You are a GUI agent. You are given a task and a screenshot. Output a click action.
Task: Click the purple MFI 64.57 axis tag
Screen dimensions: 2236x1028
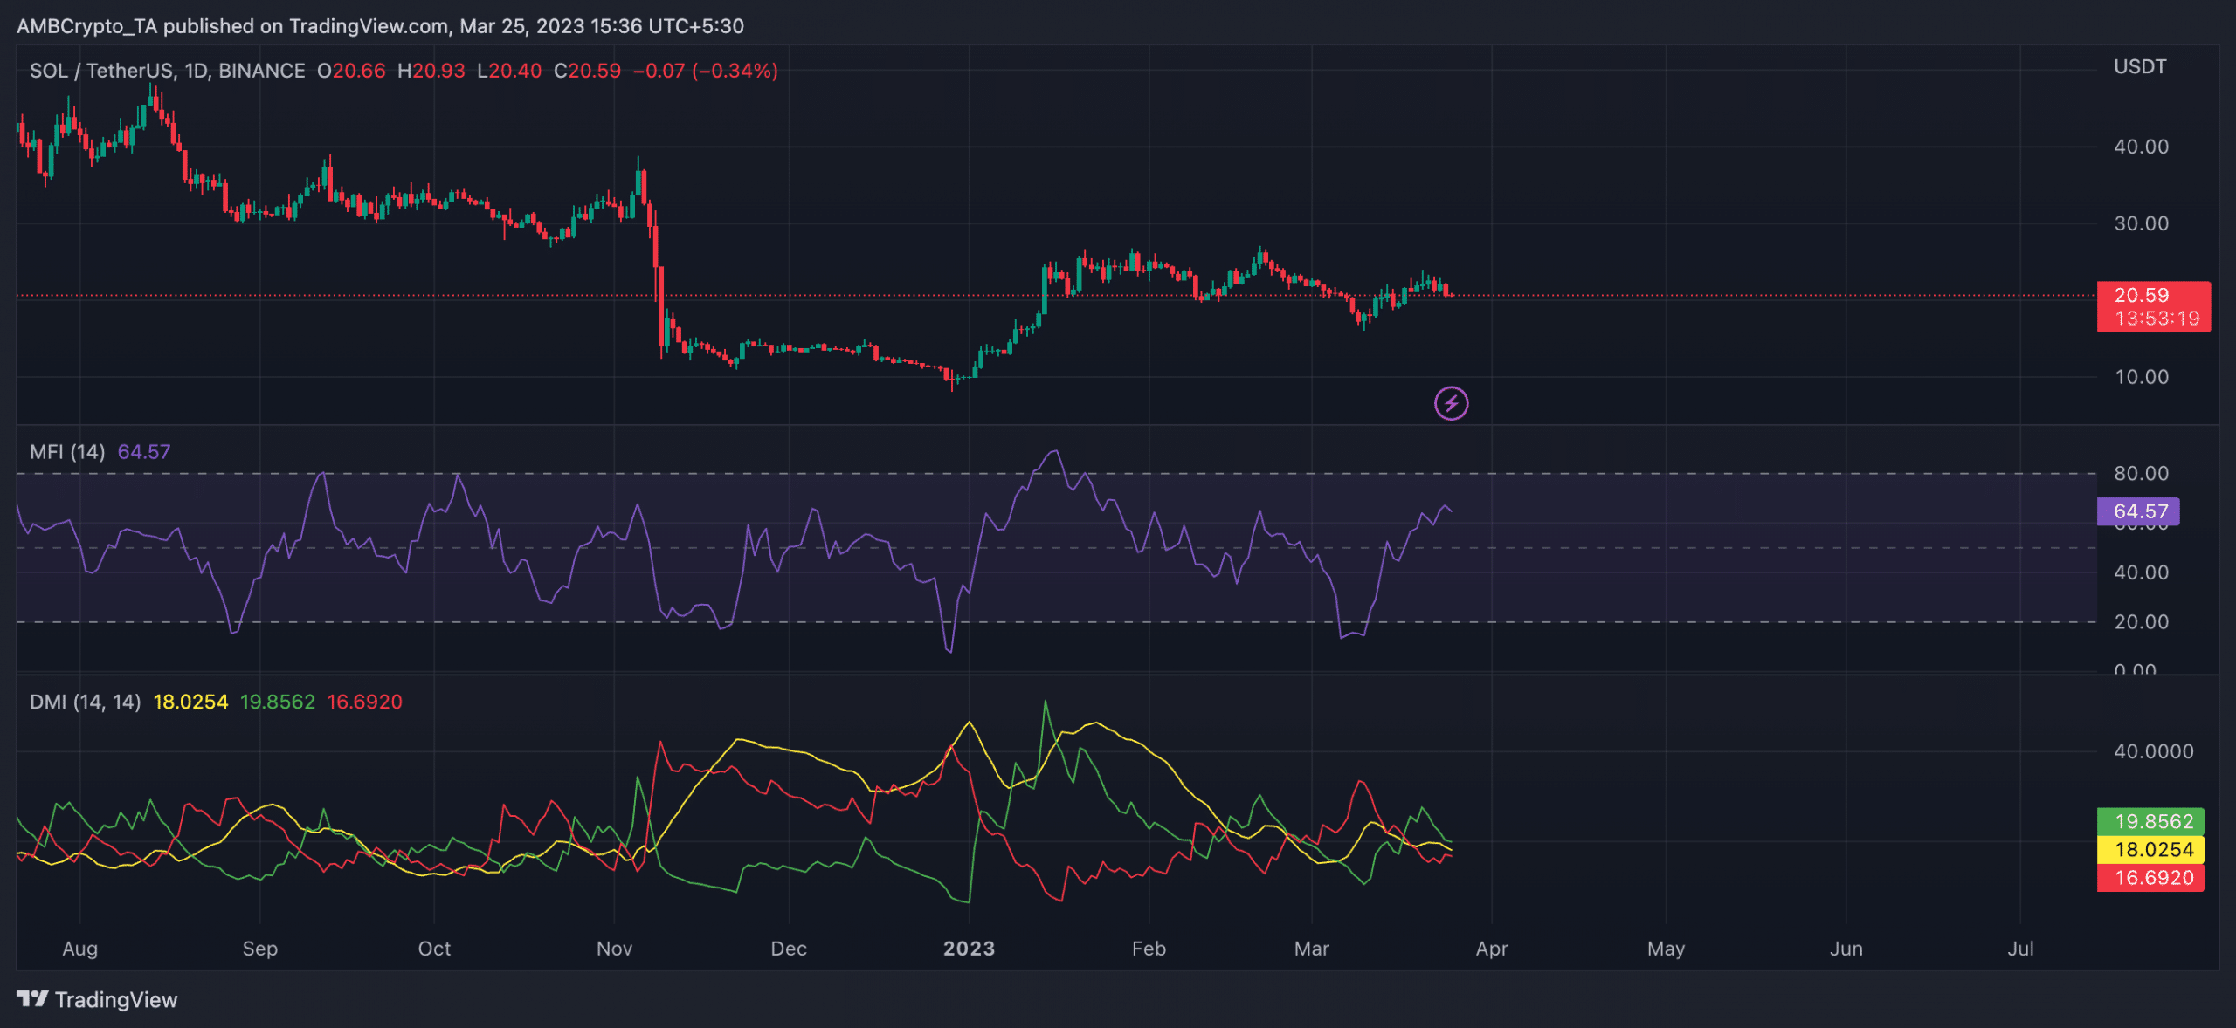(2138, 511)
